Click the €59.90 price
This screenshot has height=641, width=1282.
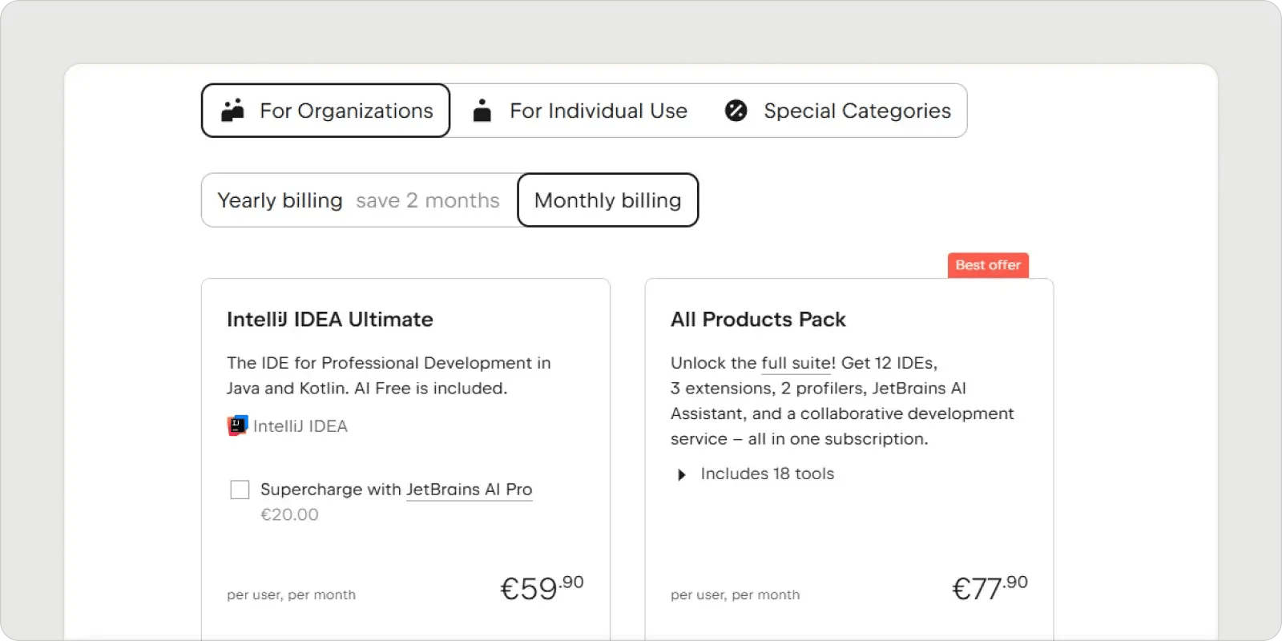click(542, 588)
